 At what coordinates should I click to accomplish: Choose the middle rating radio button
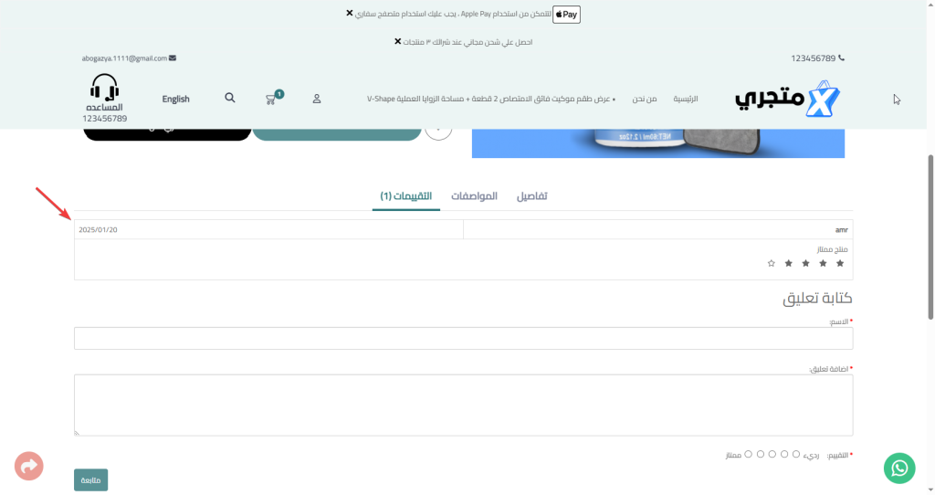coord(772,454)
